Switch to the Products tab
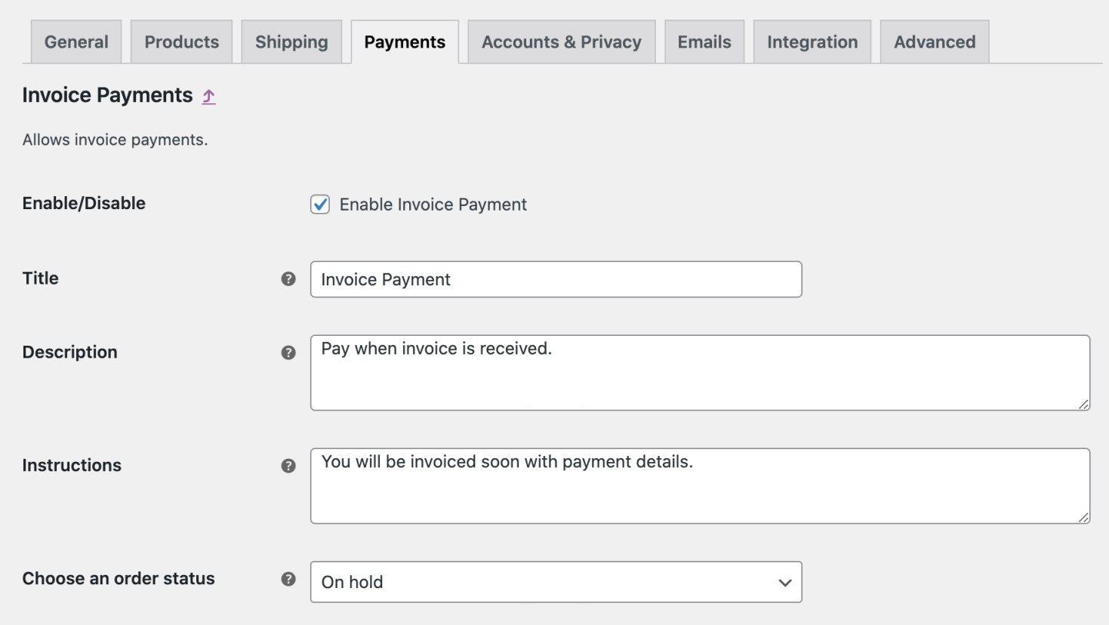The width and height of the screenshot is (1109, 625). 181,42
